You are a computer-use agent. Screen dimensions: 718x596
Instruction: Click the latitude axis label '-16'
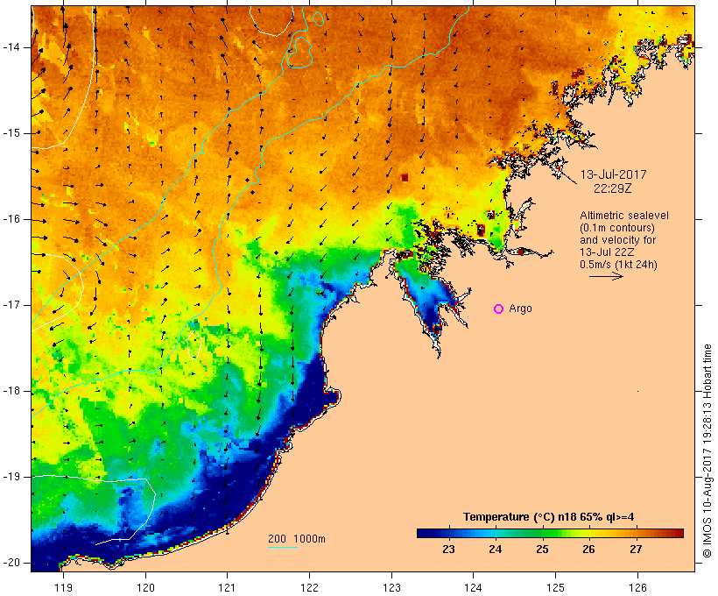[x=11, y=219]
